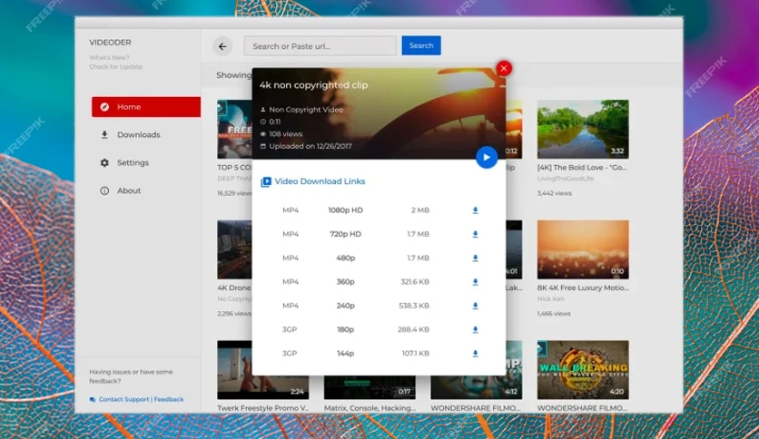Click the 288.4 KB size text
This screenshot has width=759, height=439.
coord(413,330)
